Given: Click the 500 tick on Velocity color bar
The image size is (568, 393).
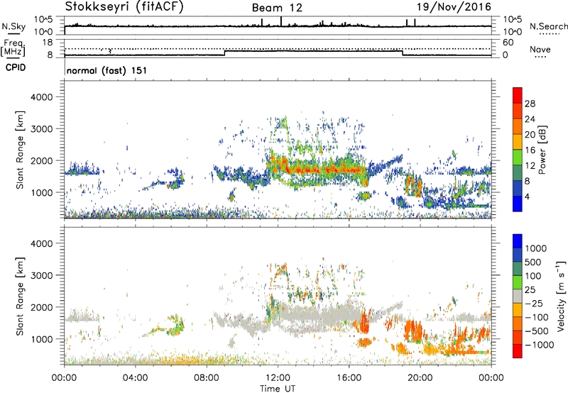Looking at the screenshot, I should point(535,262).
